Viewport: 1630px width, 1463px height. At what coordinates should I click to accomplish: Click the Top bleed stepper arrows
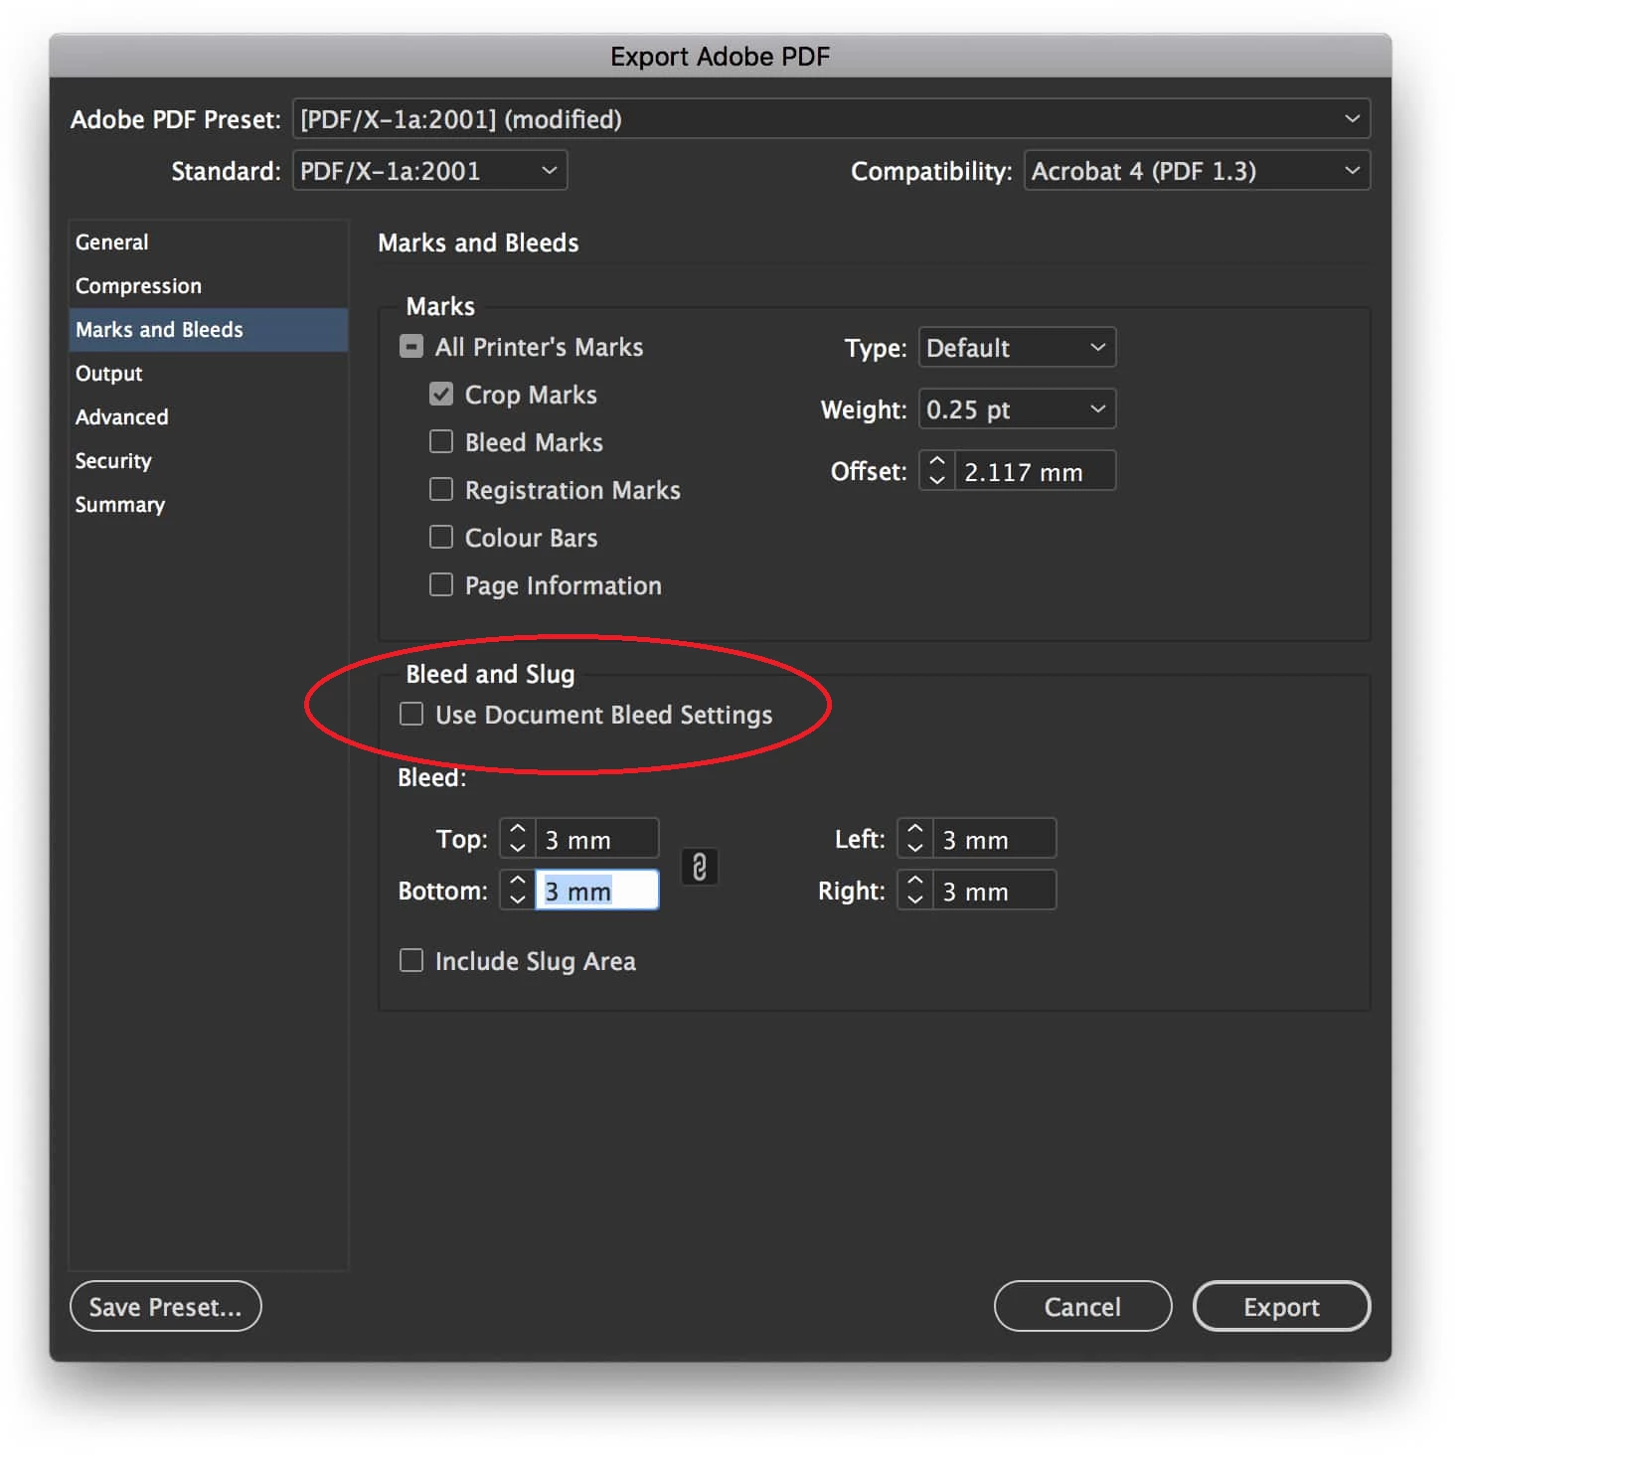point(517,839)
